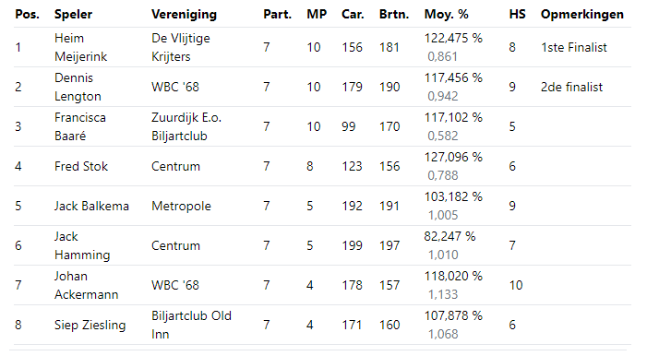
Task: Select the Metropole club cell
Action: point(181,206)
